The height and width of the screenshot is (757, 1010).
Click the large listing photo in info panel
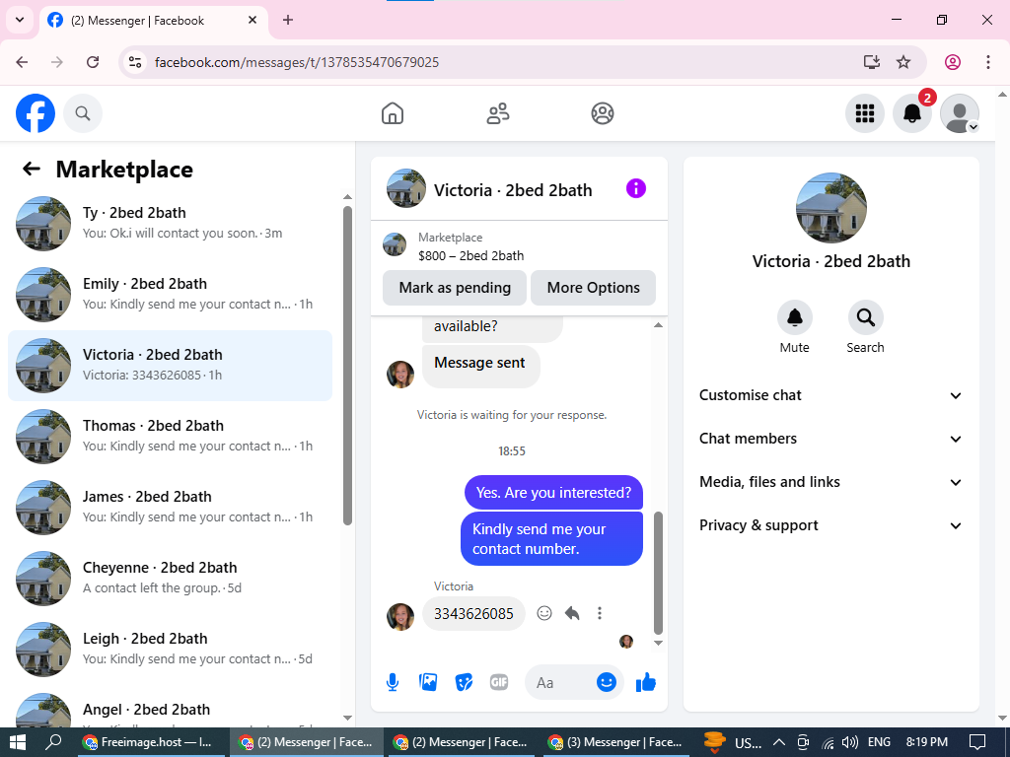(830, 207)
